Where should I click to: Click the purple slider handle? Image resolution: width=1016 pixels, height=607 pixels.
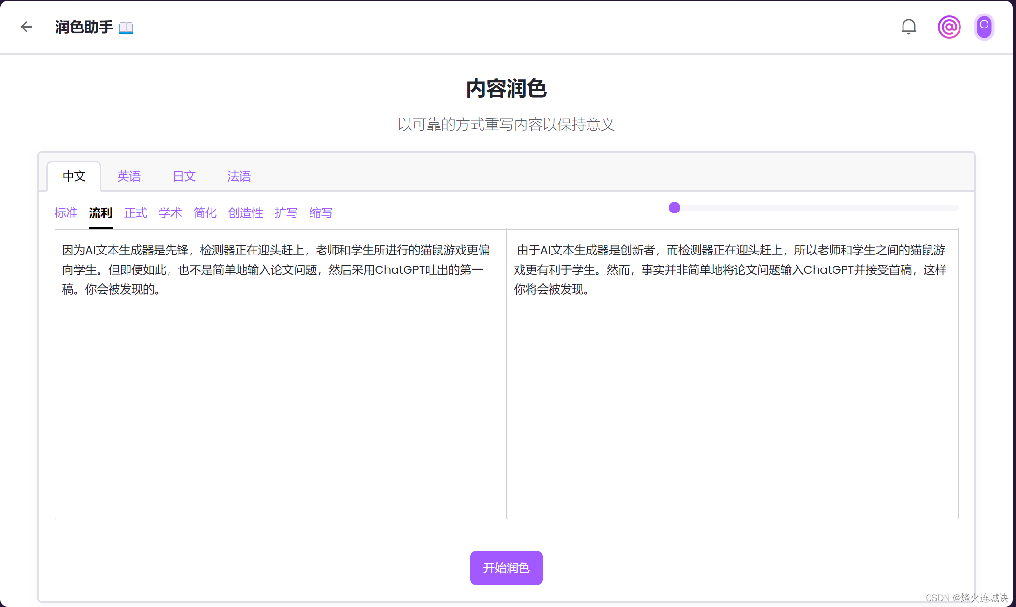675,208
